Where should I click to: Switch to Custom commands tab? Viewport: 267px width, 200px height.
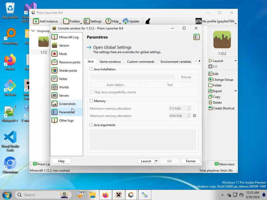[x=141, y=62]
